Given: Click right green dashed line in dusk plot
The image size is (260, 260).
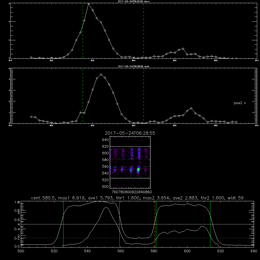Looking at the screenshot, I should pos(144,96).
